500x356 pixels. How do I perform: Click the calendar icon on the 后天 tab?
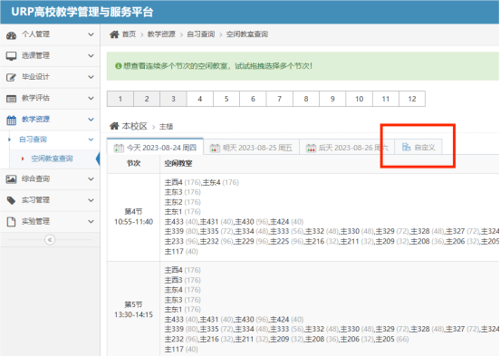pos(311,148)
